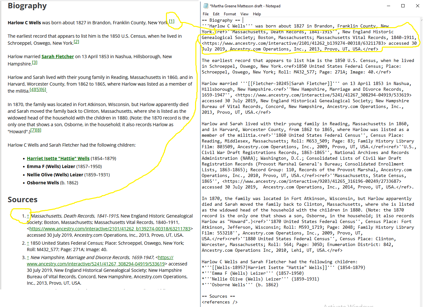This screenshot has height=307, width=425.
Task: Jump to footnote [2] citation
Action: pos(76,42)
